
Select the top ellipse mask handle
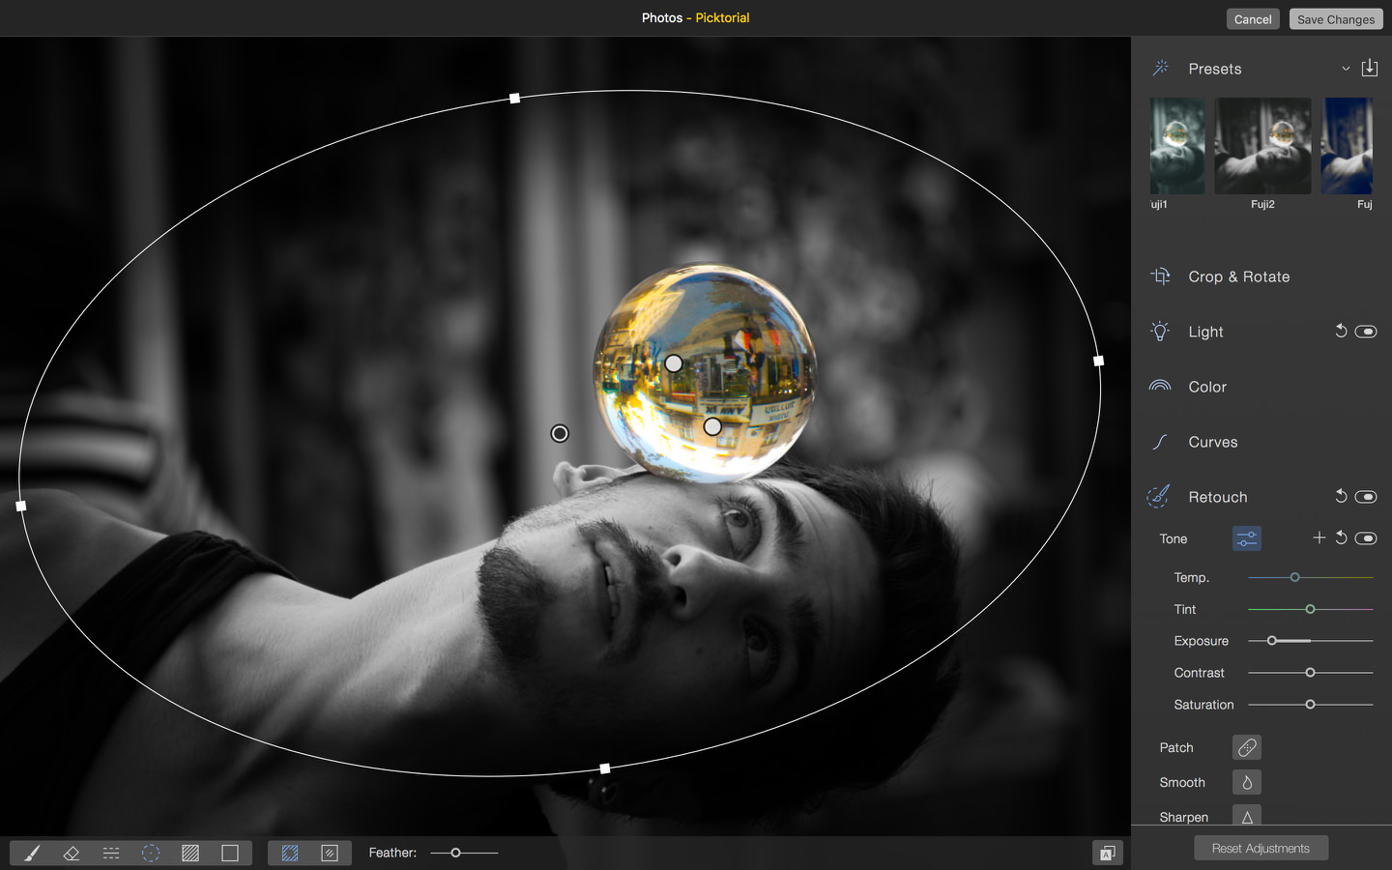click(515, 99)
